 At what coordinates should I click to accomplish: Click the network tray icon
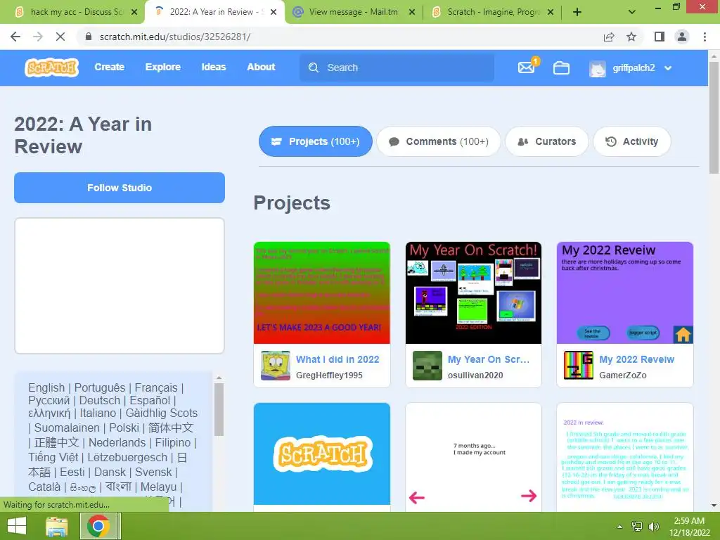637,527
